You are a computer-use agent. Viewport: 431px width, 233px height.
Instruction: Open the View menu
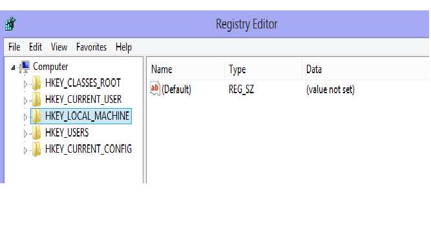coord(59,47)
